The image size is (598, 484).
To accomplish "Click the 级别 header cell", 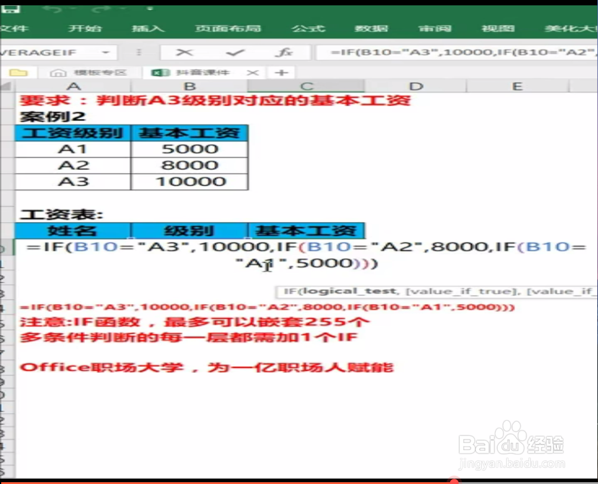I will tap(190, 230).
